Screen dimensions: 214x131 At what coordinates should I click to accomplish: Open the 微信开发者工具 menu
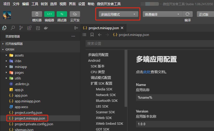point(109,4)
